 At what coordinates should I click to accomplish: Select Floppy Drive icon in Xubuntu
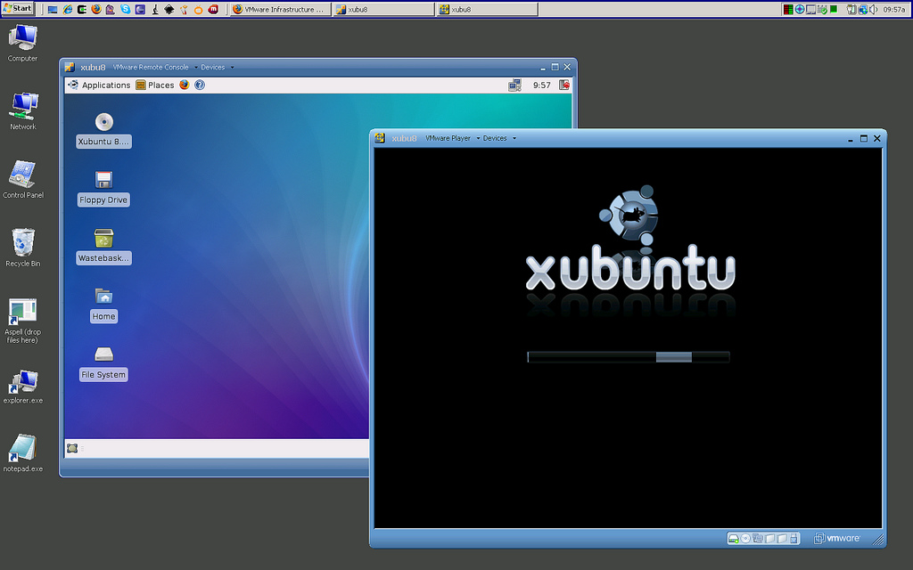(103, 189)
